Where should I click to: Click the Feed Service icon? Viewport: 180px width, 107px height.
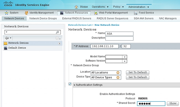point(136,13)
